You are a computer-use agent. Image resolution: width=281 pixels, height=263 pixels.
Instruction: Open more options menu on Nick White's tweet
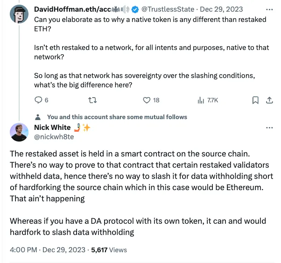coord(269,128)
